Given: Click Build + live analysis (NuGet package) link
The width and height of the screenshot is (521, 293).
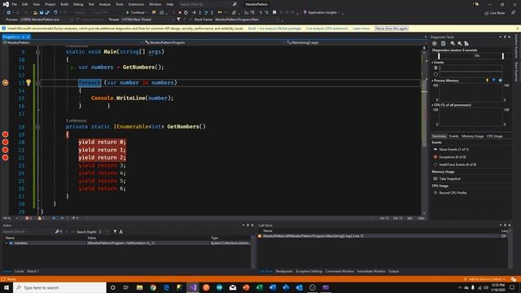Looking at the screenshot, I should pyautogui.click(x=274, y=28).
